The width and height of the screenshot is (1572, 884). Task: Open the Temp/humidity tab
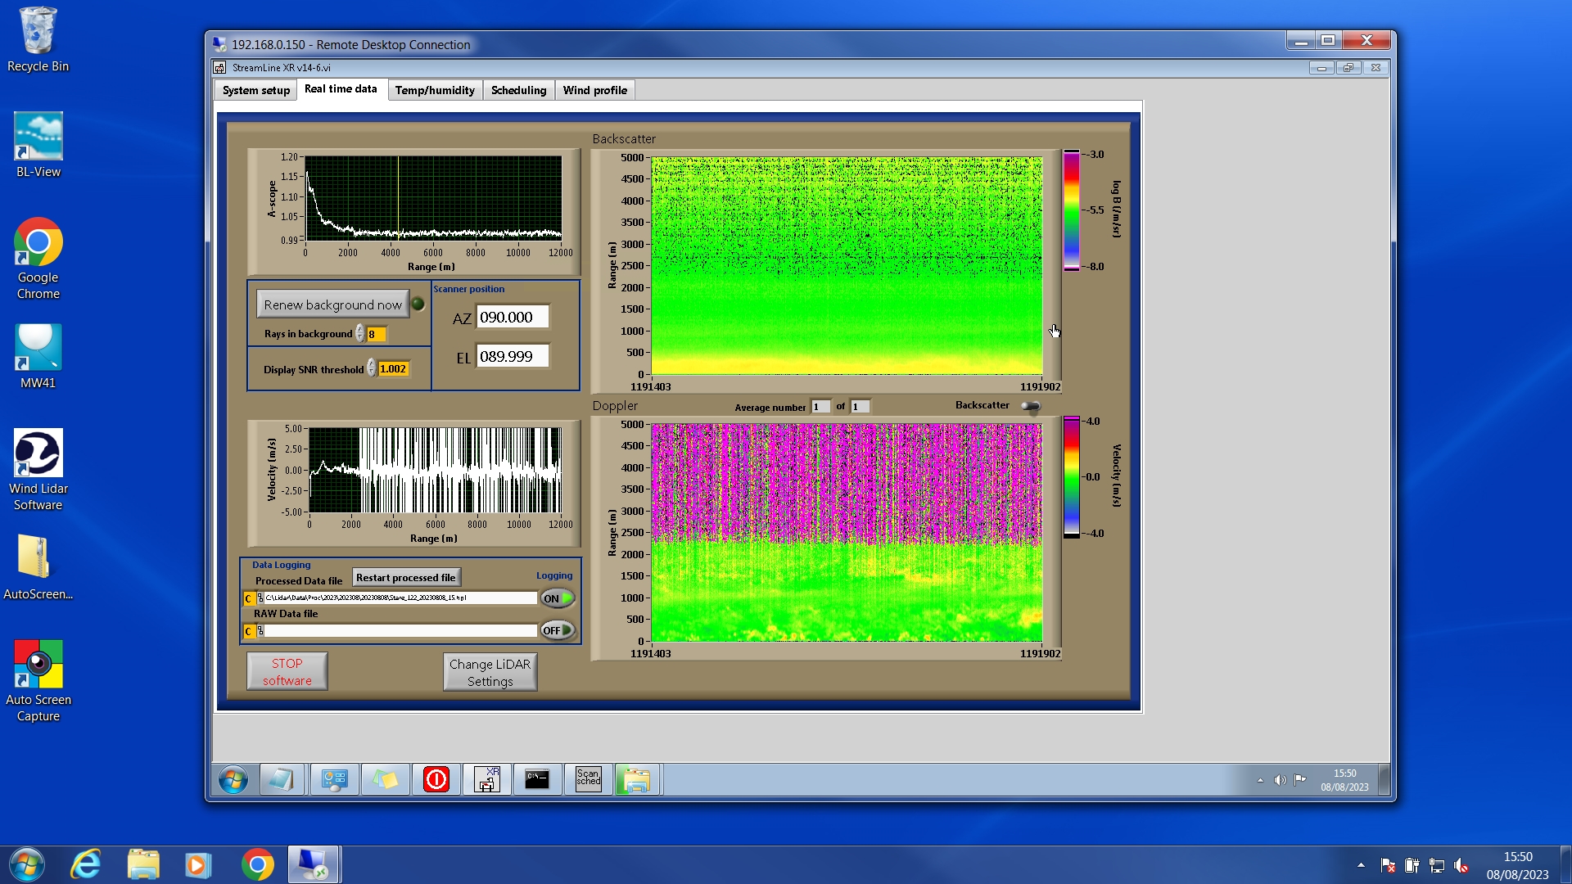(x=434, y=90)
